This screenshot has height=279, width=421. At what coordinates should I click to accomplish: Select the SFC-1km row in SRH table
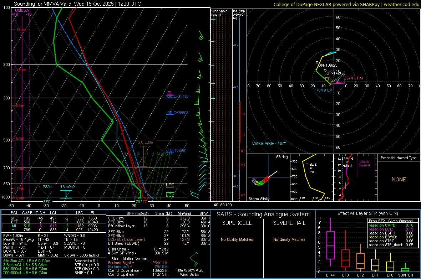[x=159, y=218]
